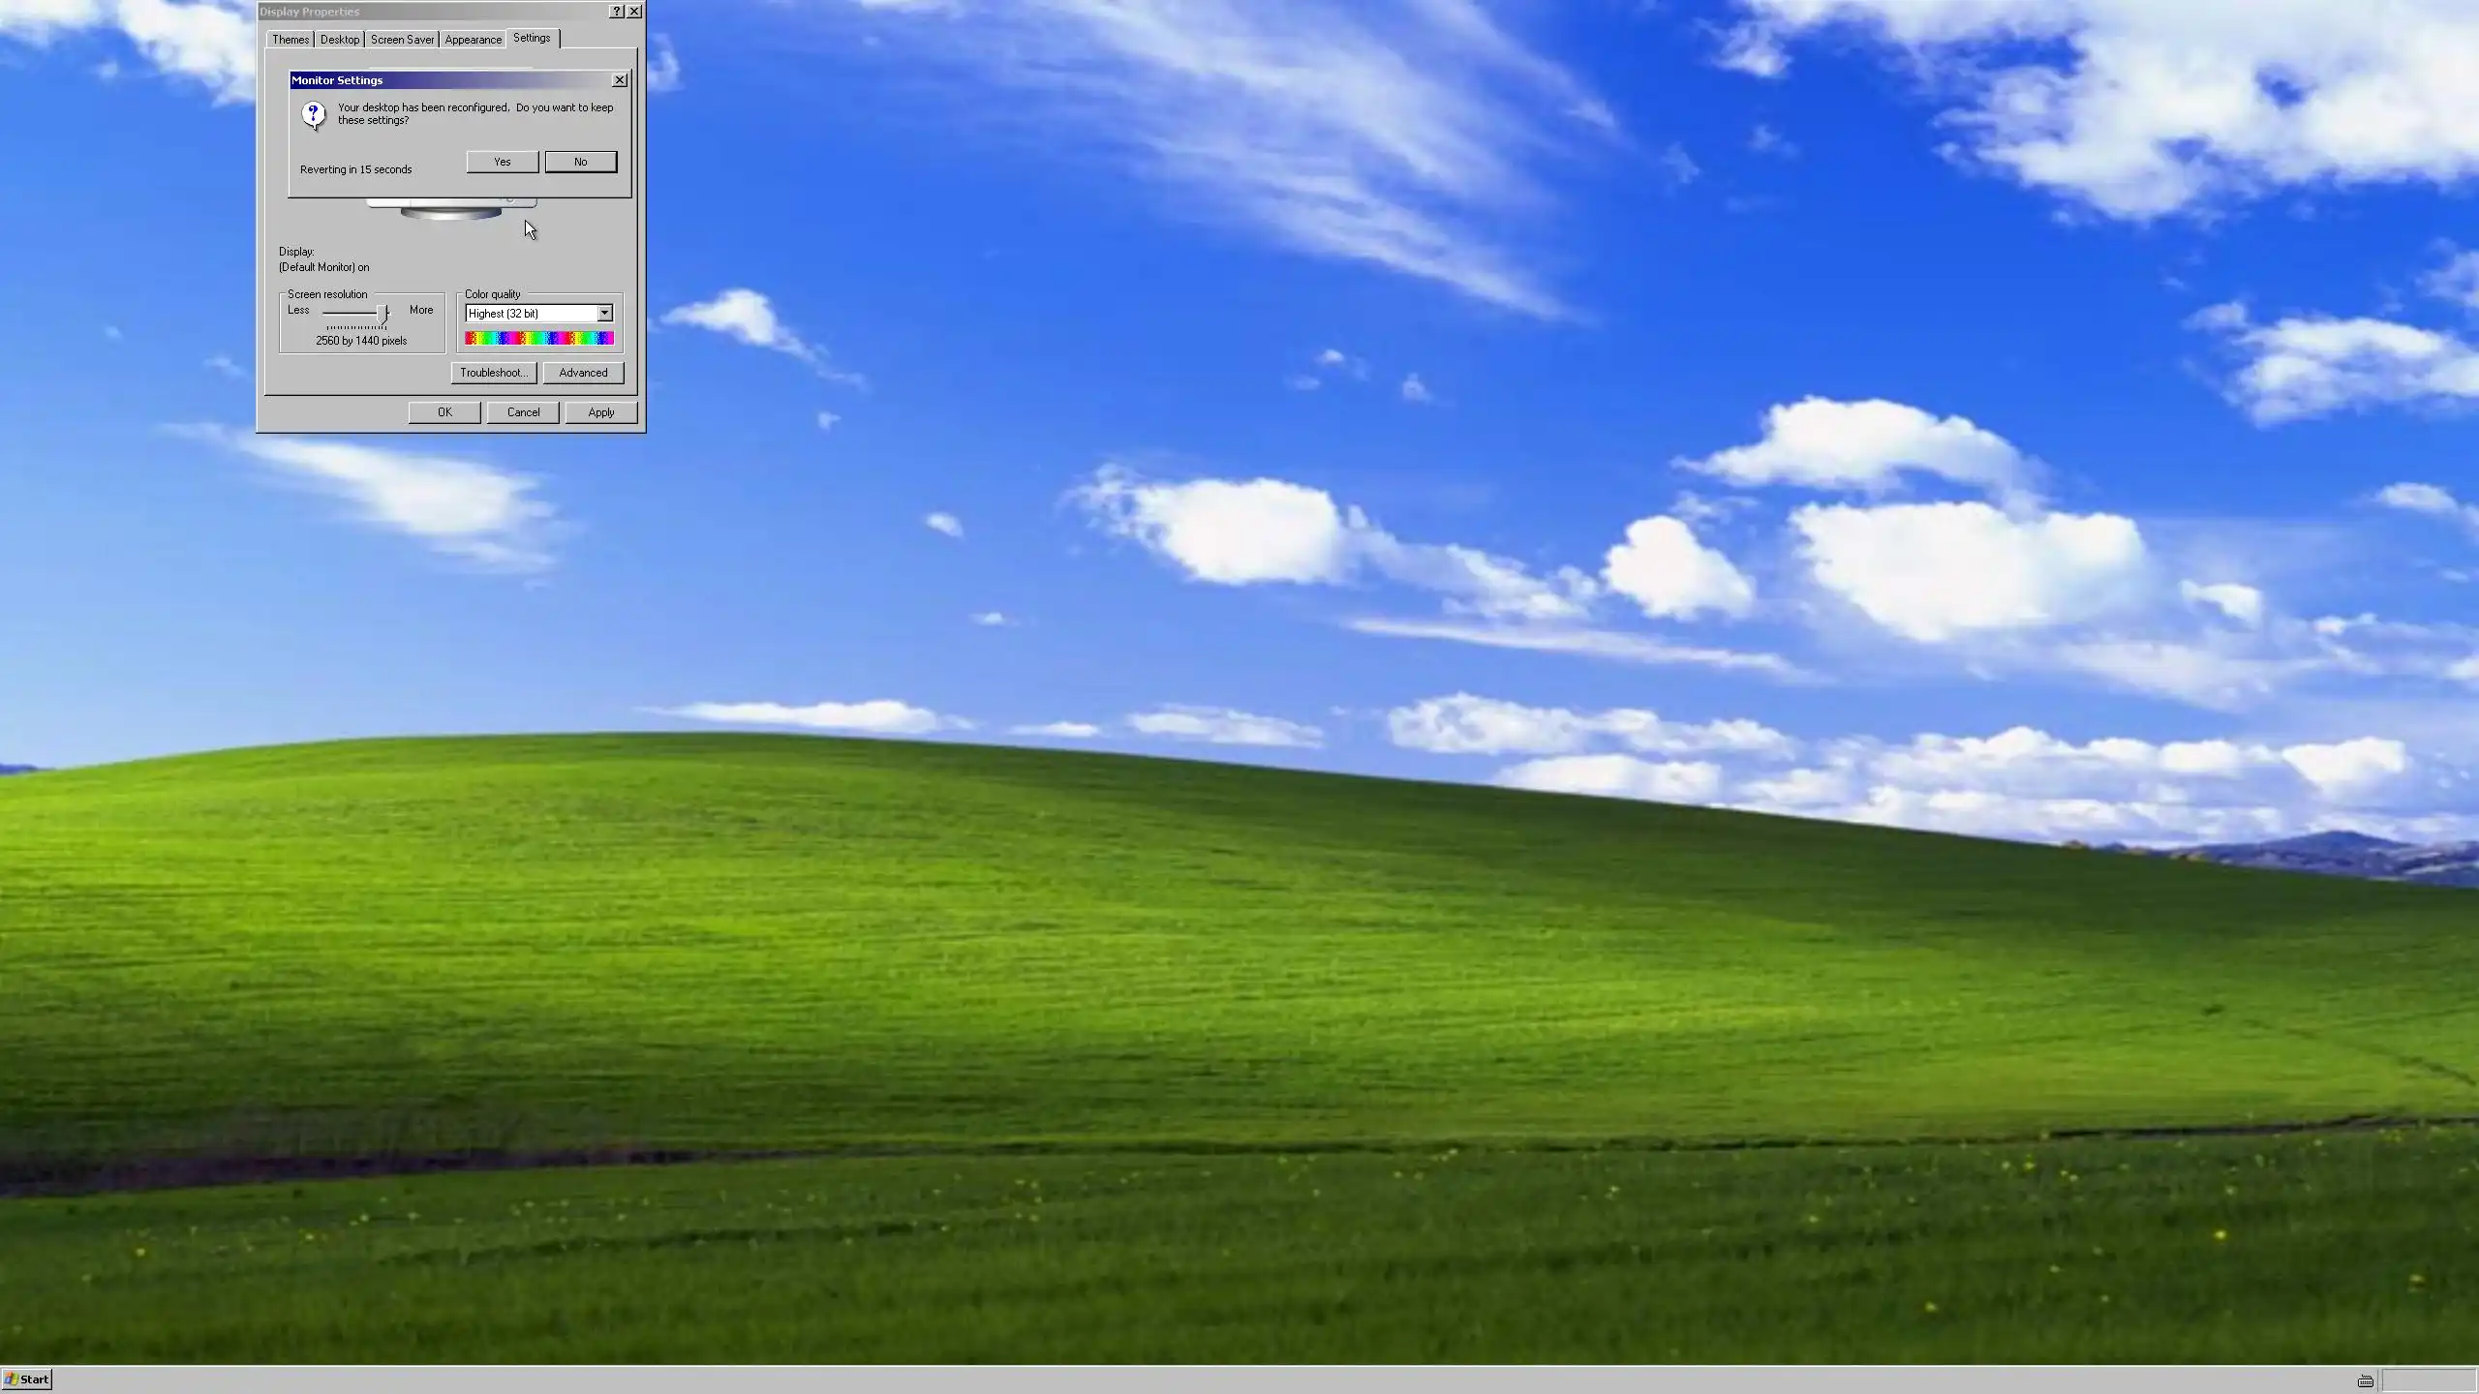Open Advanced display settings
This screenshot has height=1394, width=2479.
click(583, 373)
